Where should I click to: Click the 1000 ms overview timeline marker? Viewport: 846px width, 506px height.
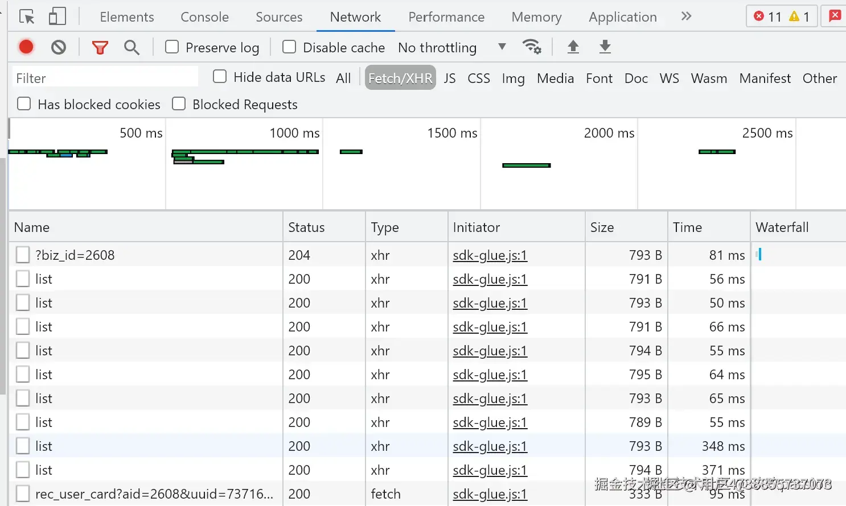tap(294, 133)
